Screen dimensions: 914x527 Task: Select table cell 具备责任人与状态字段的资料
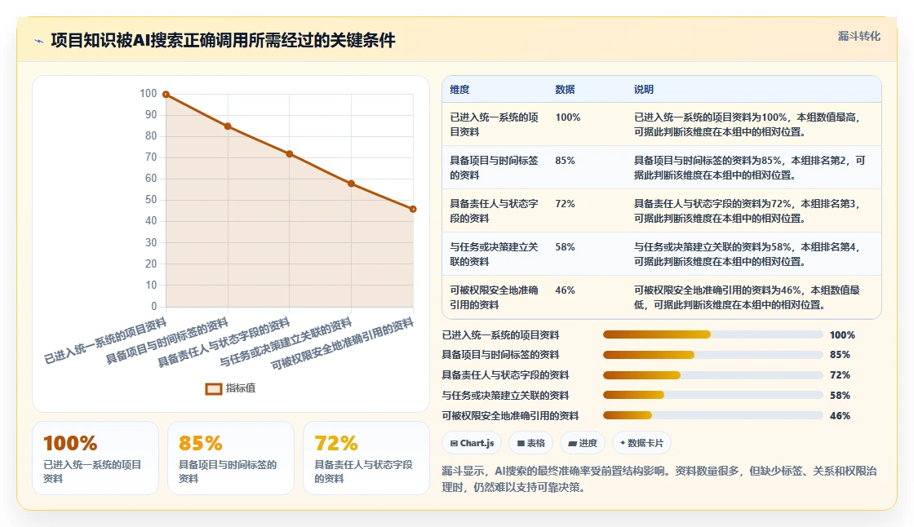(495, 211)
